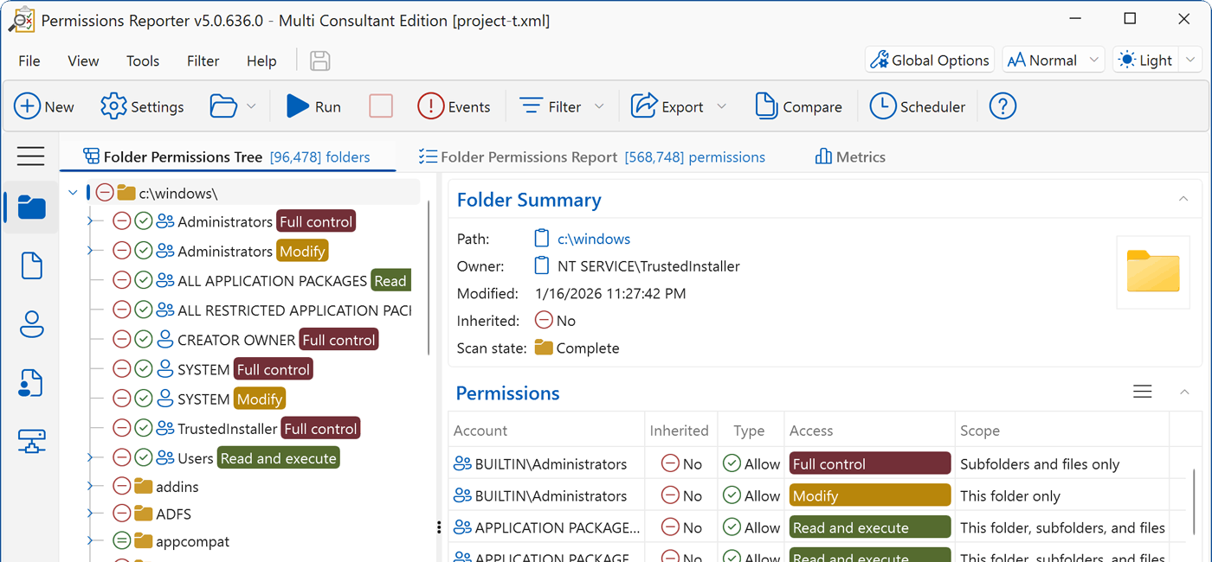Select the TrustedInstaller tree row
The width and height of the screenshot is (1212, 562).
(x=236, y=428)
